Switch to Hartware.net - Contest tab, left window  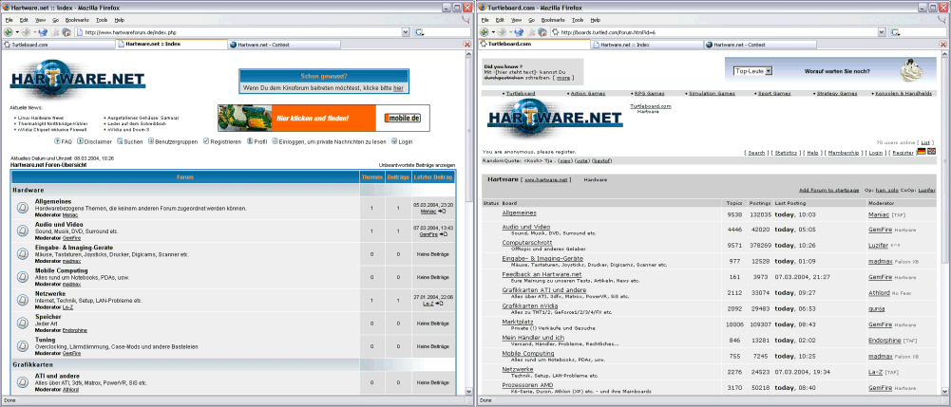[285, 45]
